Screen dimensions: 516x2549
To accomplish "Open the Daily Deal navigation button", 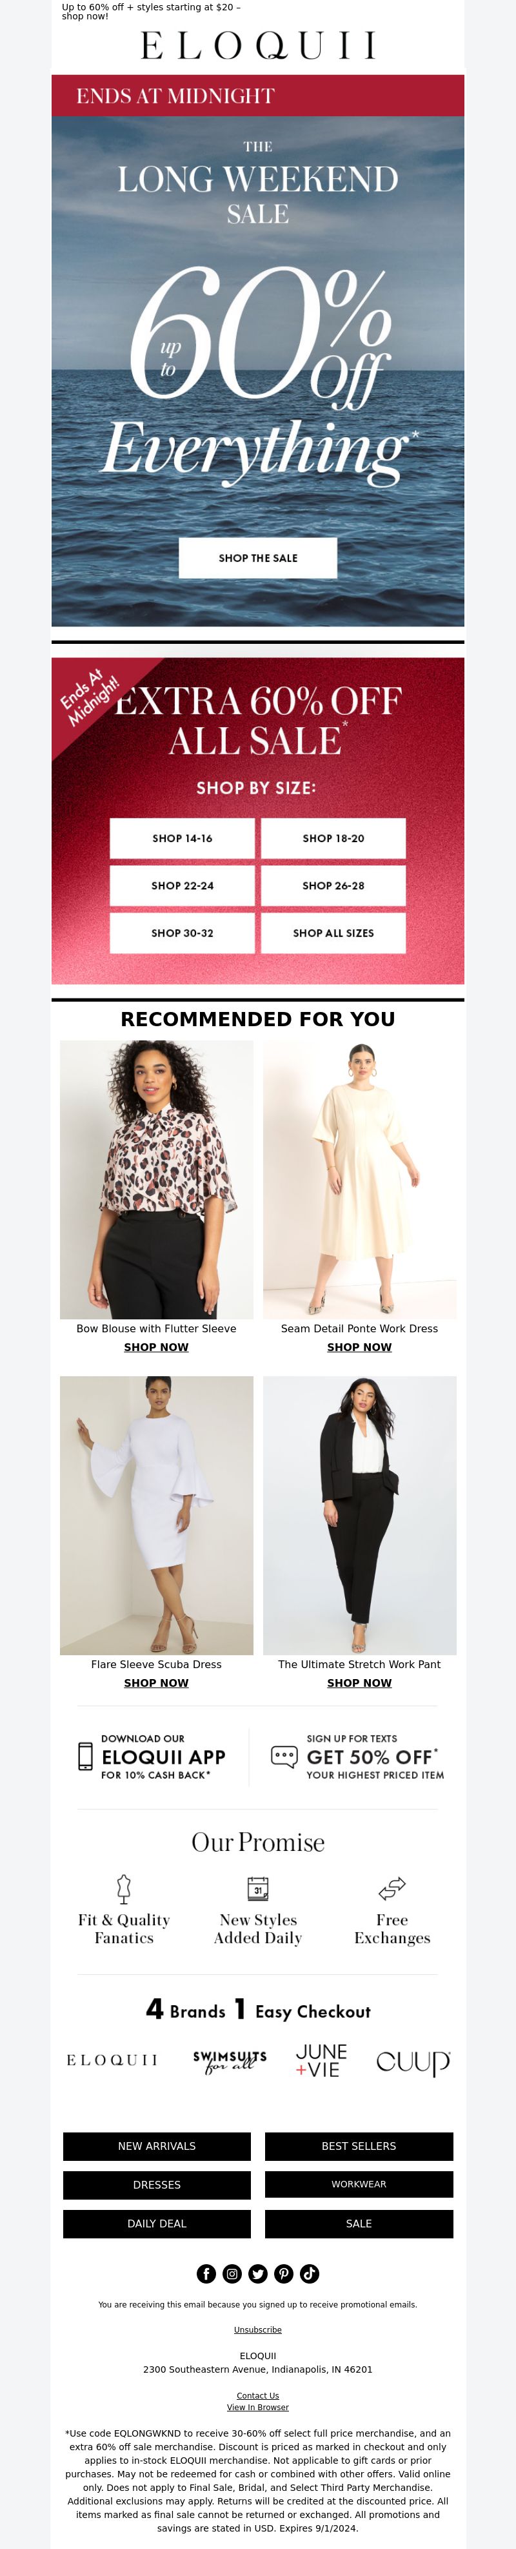I will pyautogui.click(x=157, y=2224).
